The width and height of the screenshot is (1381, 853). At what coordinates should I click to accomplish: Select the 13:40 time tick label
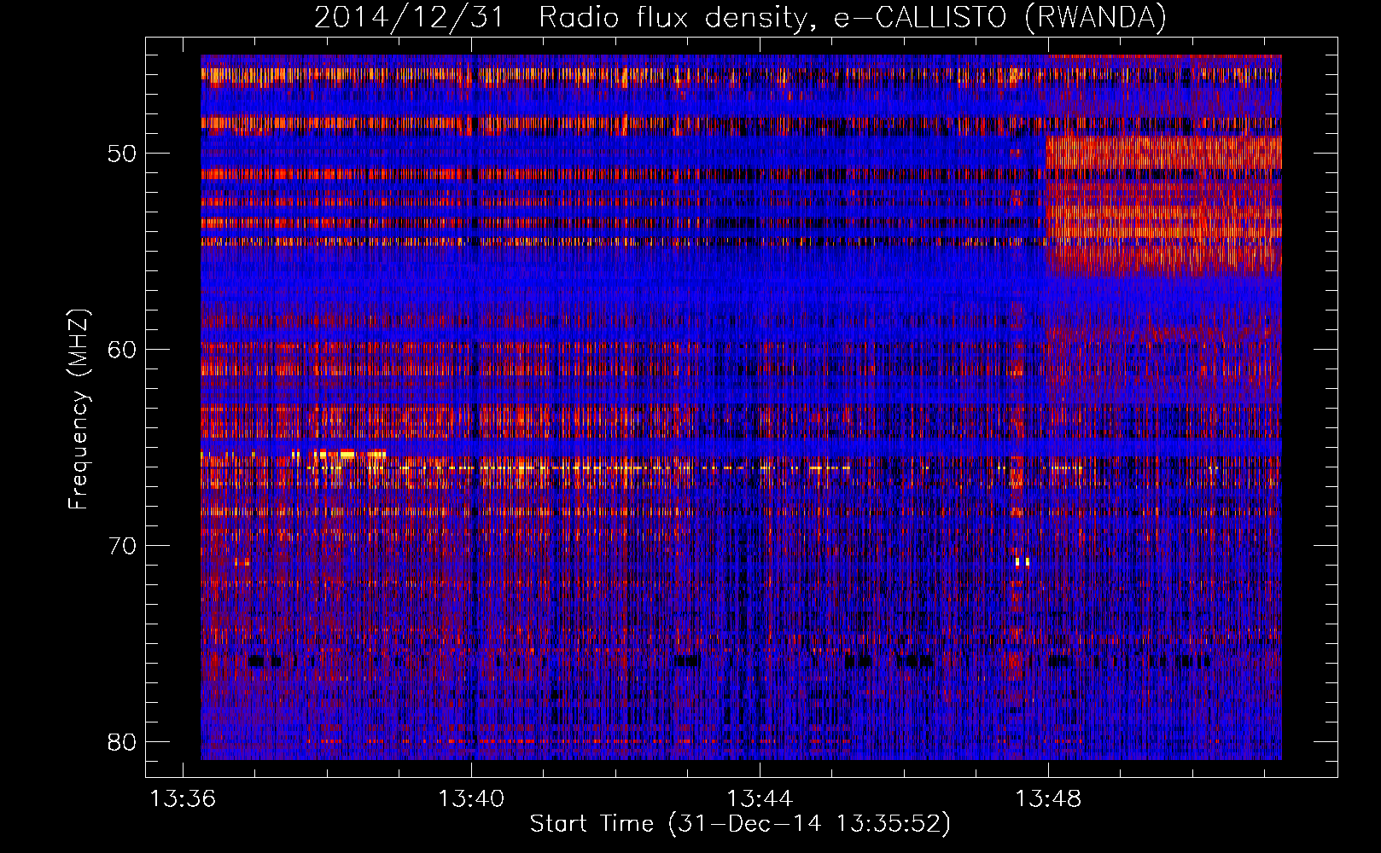pos(471,799)
